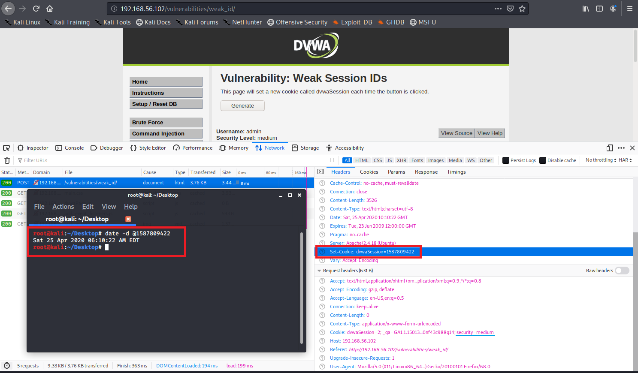
Task: Open the Firefox hamburger menu
Action: 629,9
